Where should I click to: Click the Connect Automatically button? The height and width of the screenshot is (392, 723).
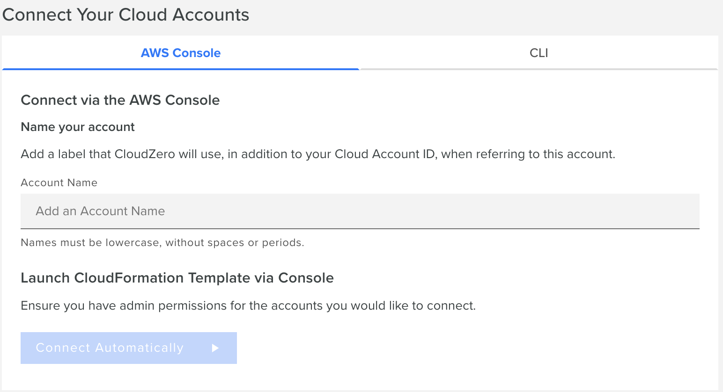tap(129, 348)
